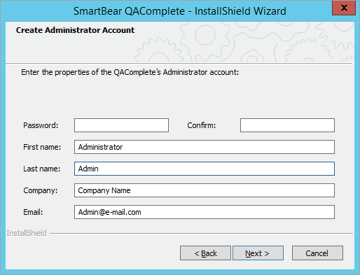This screenshot has width=360, height=275.
Task: Click the Confirm password field
Action: 287,125
